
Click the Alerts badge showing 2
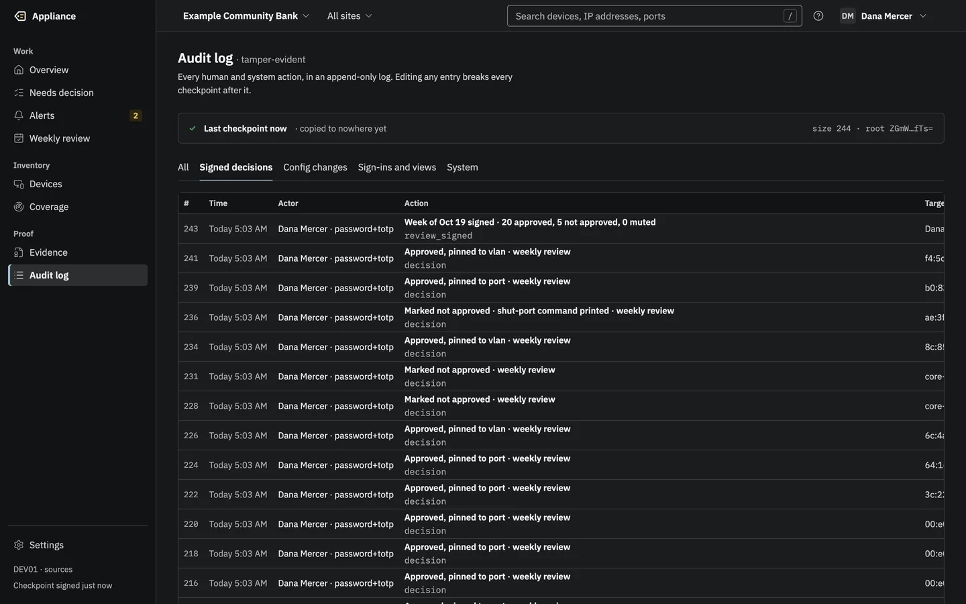(136, 115)
